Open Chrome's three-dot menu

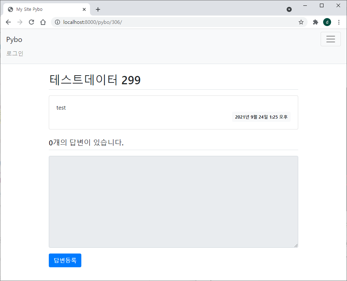[339, 22]
